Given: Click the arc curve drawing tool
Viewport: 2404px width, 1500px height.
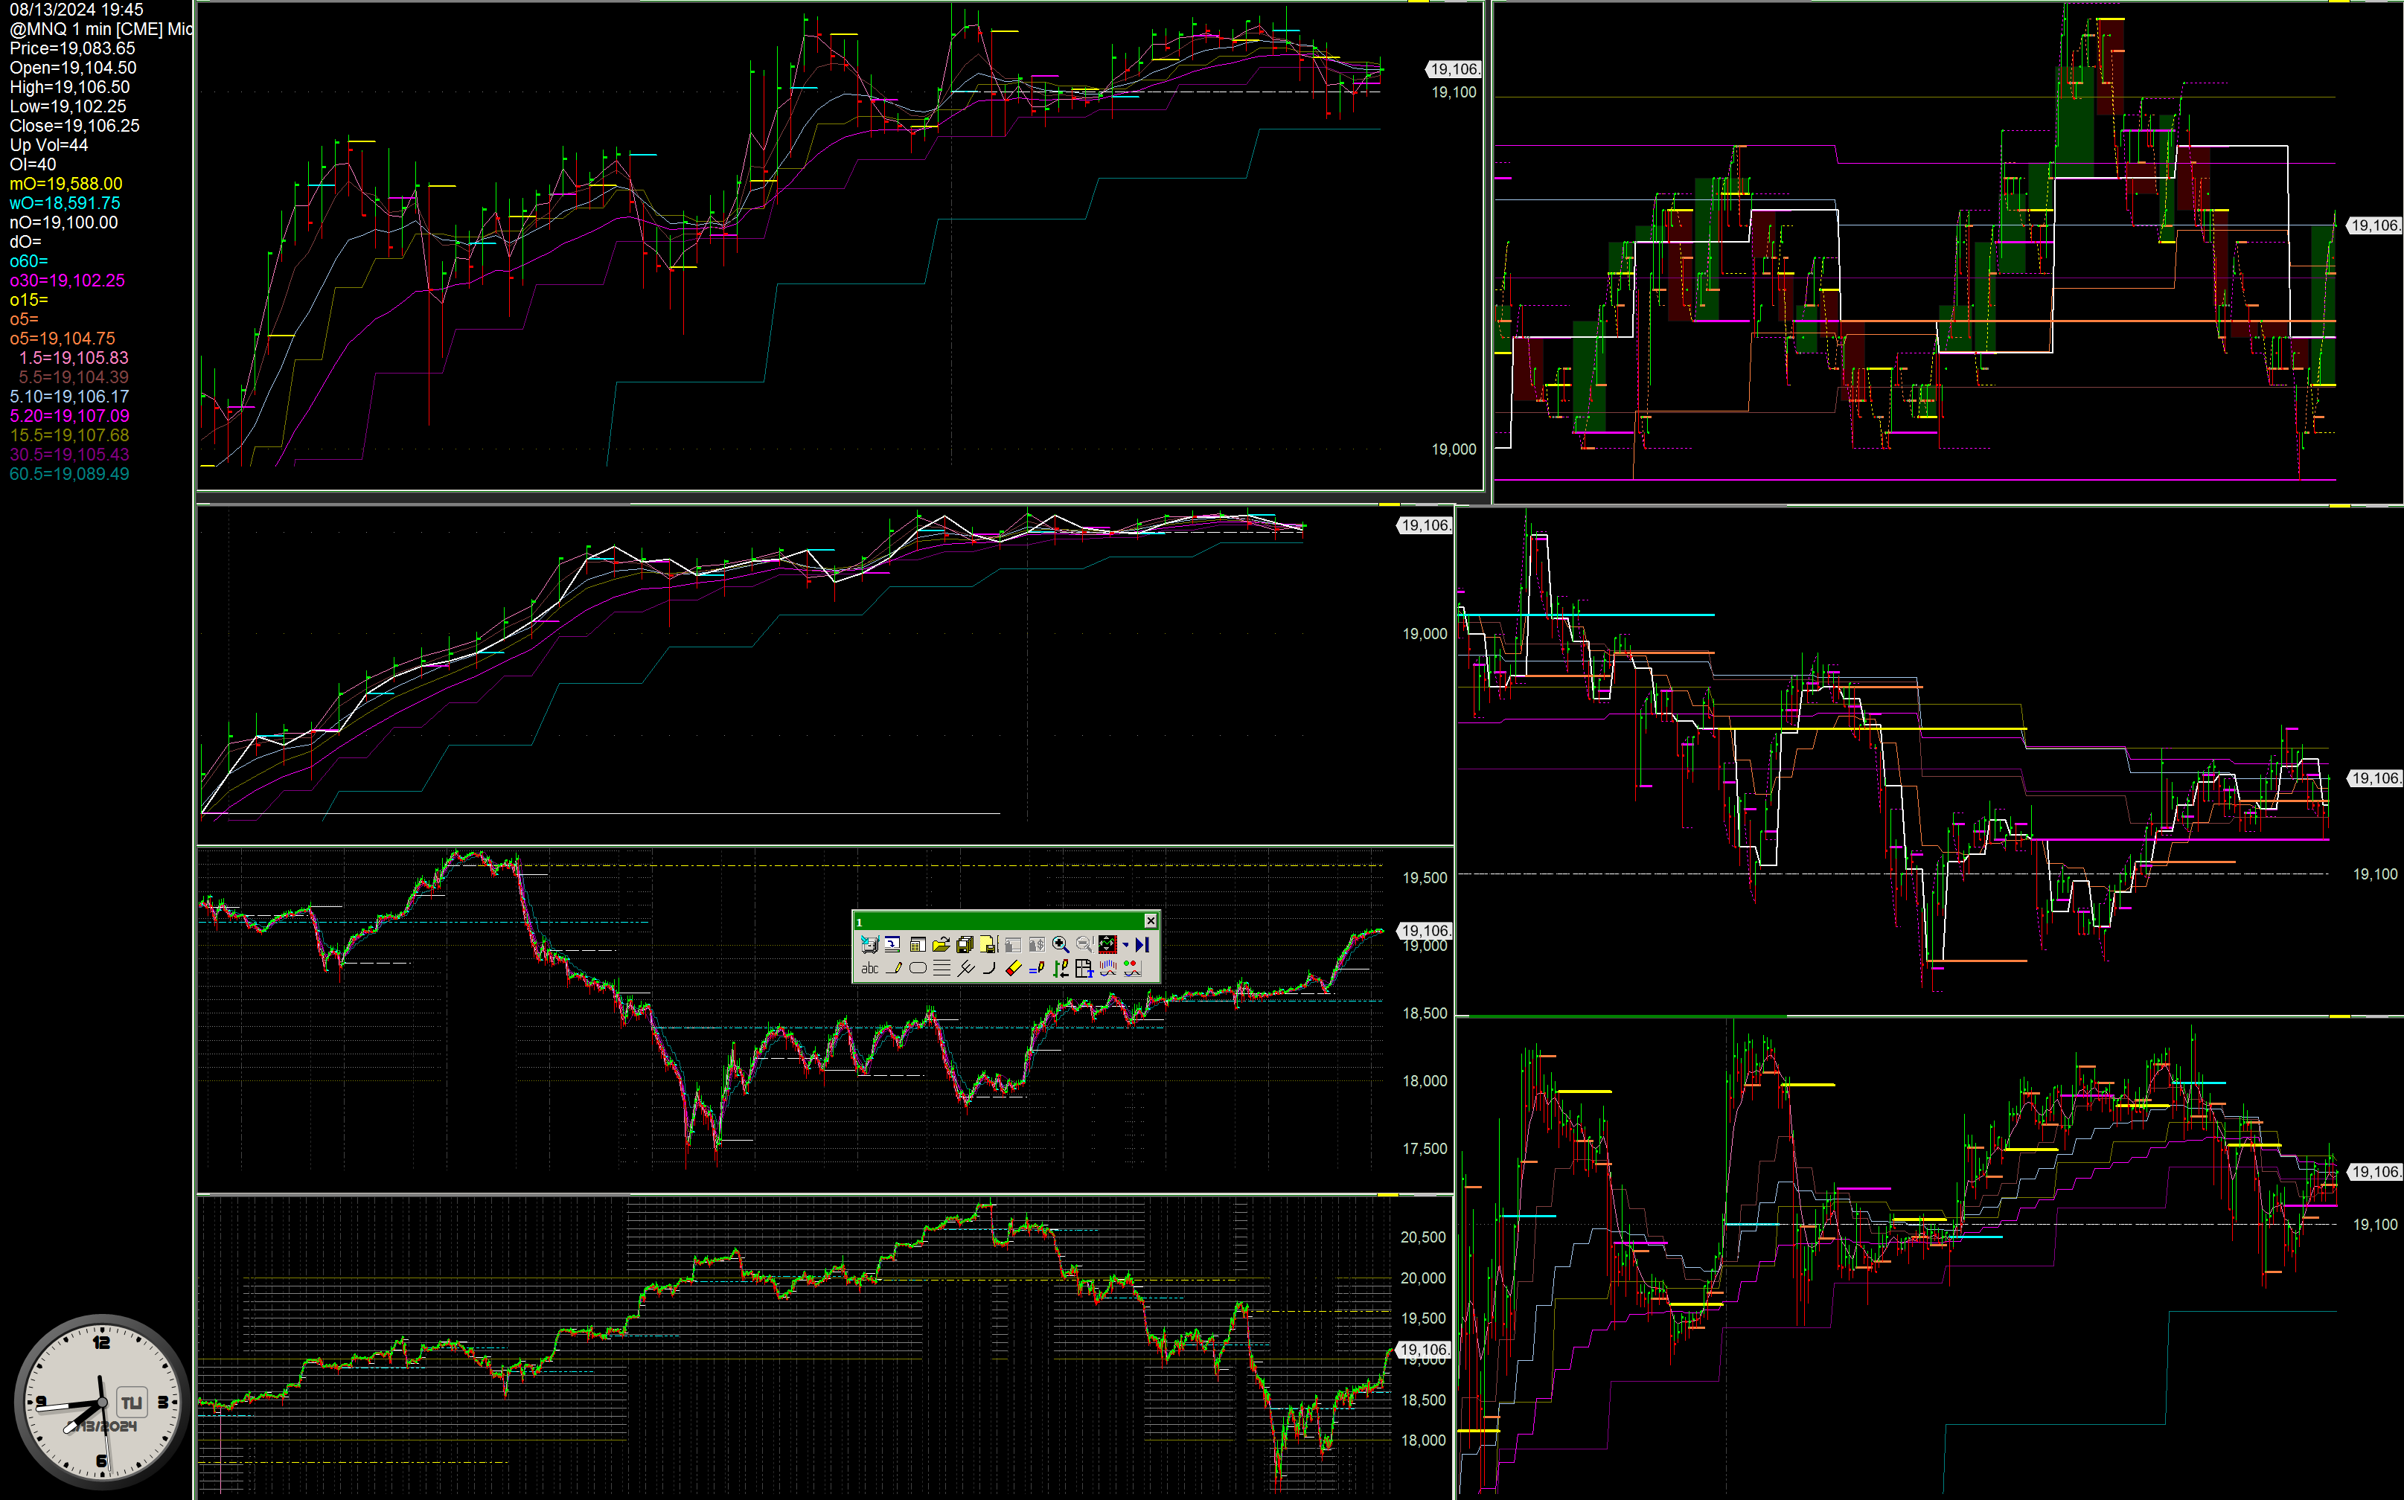Looking at the screenshot, I should click(989, 968).
